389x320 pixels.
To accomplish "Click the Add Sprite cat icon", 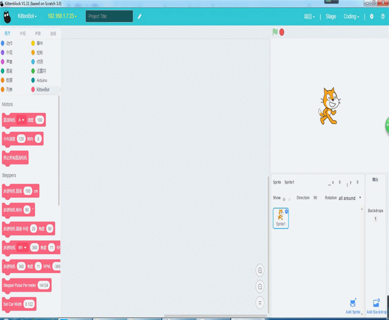I will tap(353, 303).
